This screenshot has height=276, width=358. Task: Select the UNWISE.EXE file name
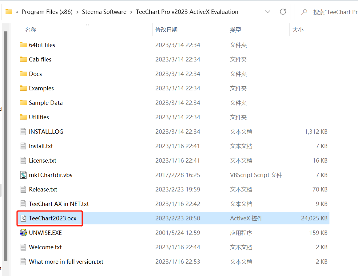pos(46,233)
